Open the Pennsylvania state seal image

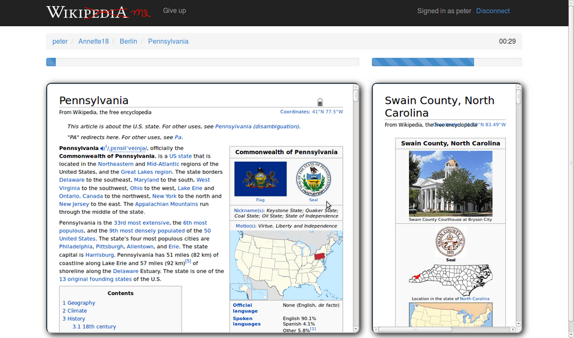click(x=313, y=179)
